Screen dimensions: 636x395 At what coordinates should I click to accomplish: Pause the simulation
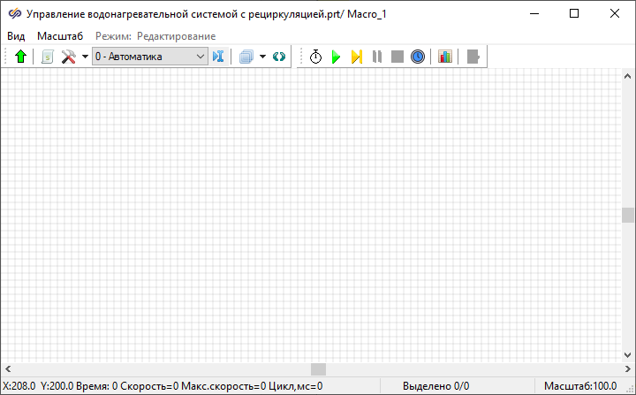[x=377, y=57]
